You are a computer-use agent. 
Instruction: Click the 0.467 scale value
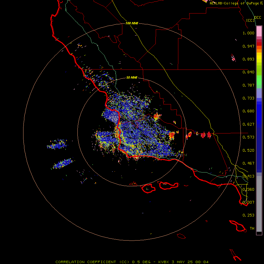248,163
